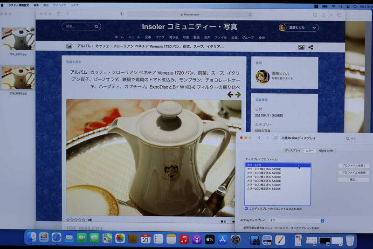The height and width of the screenshot is (249, 373).
Task: Click the site search field 検索
Action: (81, 27)
